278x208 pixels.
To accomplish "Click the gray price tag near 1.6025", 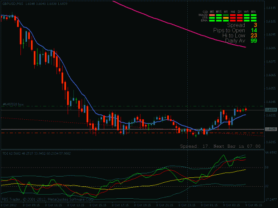I will coord(271,129).
